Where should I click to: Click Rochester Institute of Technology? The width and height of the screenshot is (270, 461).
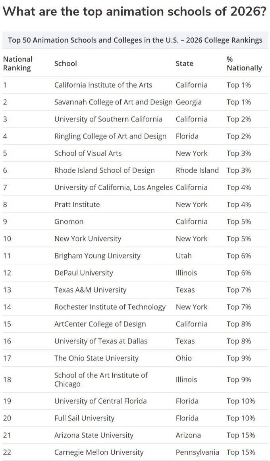110,307
